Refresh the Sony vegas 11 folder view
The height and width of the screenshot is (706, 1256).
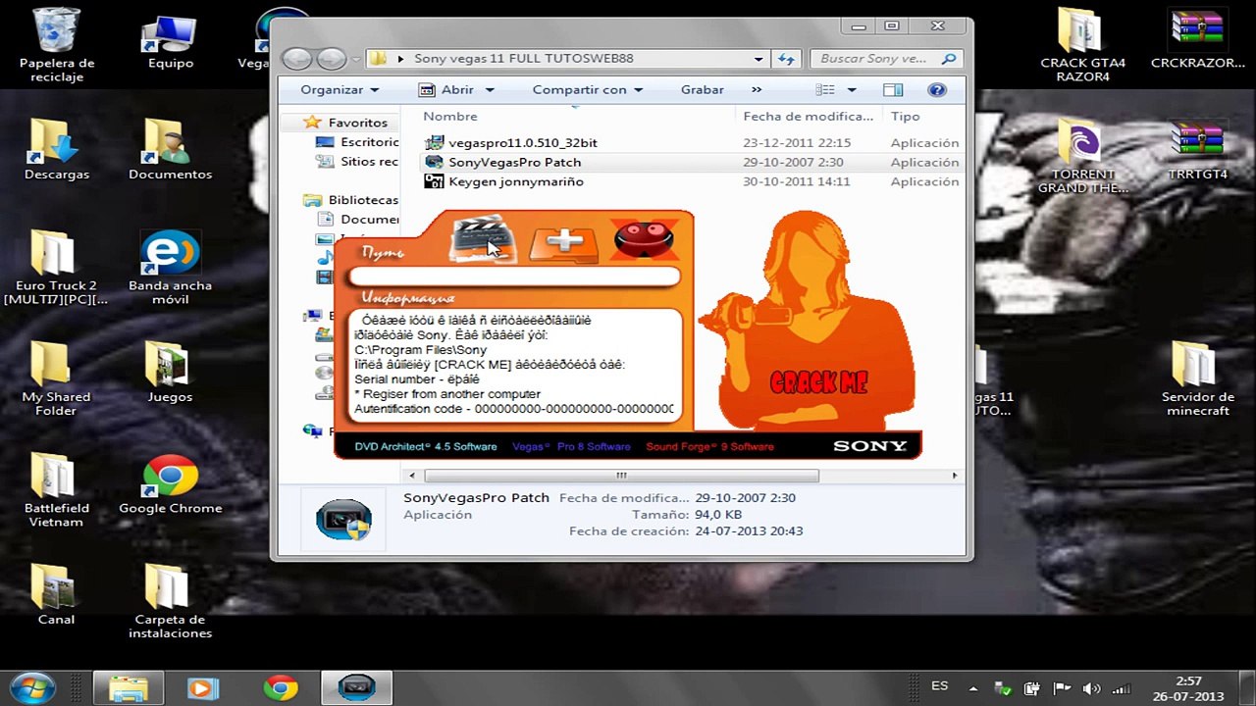(786, 59)
